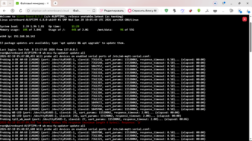Click probing line with slaveid 7361431

click(103, 59)
